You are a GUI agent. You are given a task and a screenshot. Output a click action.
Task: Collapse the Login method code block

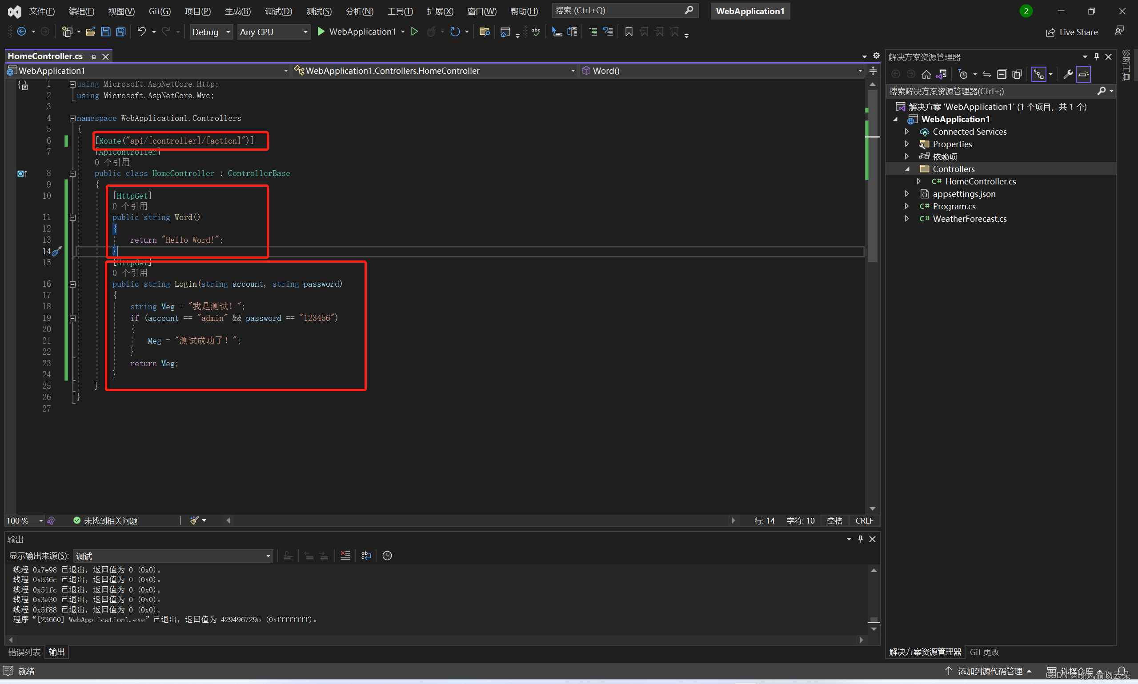tap(72, 284)
